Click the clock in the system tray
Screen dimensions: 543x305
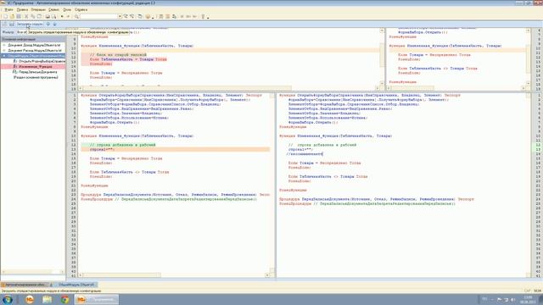[x=528, y=299]
